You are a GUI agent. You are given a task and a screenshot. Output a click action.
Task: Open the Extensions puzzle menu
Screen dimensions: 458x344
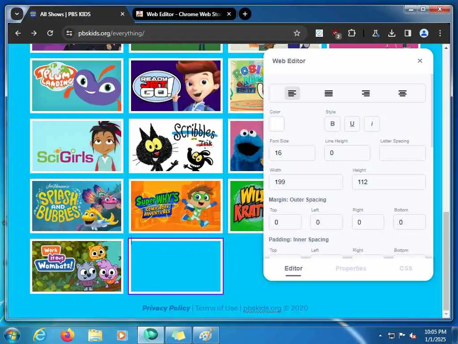(352, 33)
